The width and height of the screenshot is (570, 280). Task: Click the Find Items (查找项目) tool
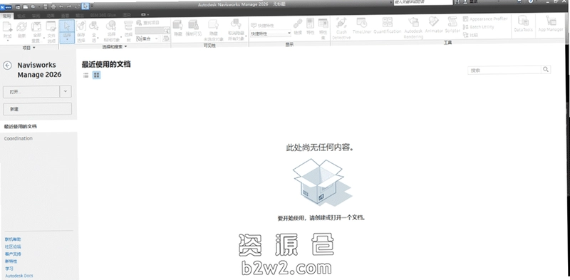tap(148, 23)
